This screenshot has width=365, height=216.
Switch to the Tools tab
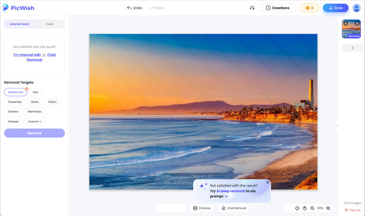(49, 24)
